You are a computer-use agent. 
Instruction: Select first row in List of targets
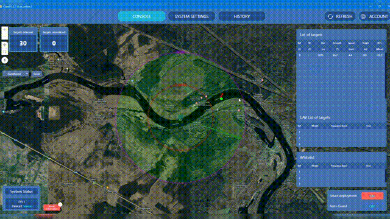click(341, 55)
